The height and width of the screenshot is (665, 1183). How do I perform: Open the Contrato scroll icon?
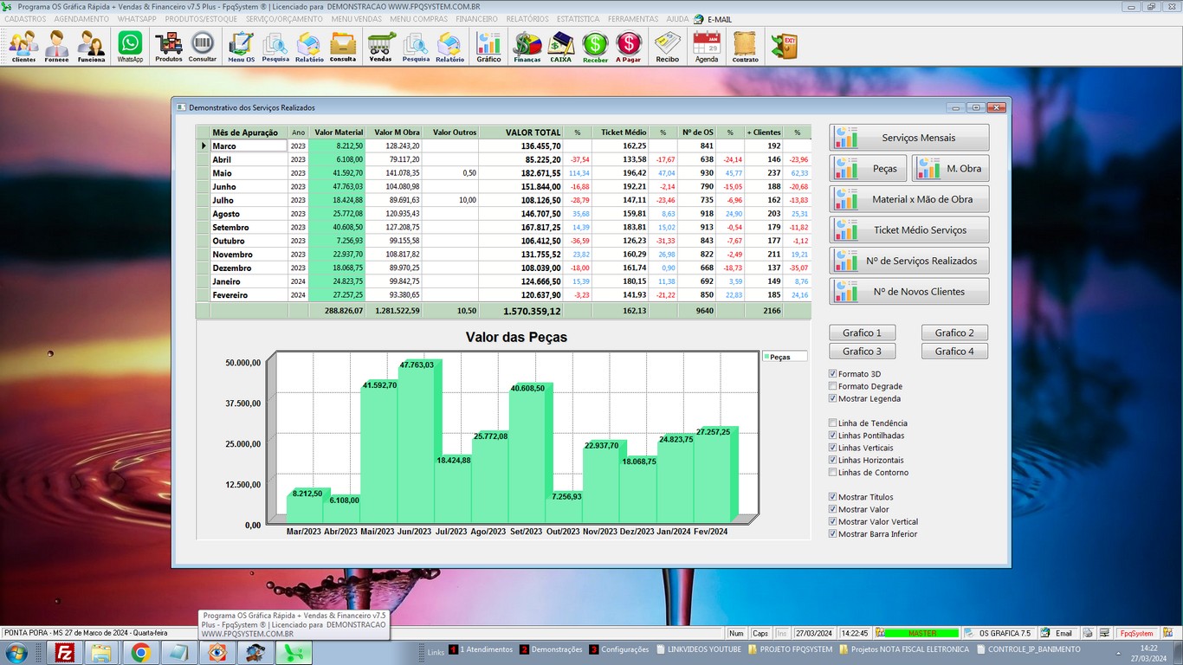point(745,46)
